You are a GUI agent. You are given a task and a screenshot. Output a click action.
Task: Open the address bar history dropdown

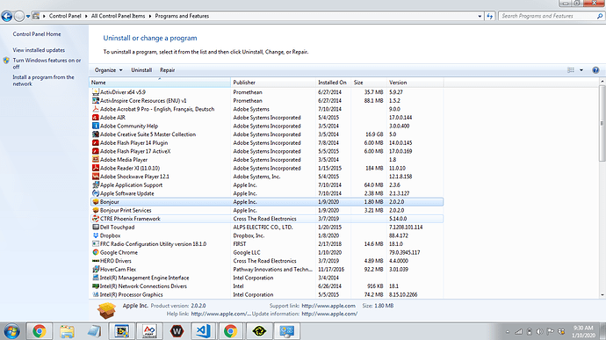[x=480, y=16]
